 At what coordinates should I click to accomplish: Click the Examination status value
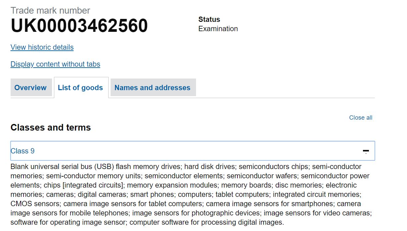click(218, 29)
